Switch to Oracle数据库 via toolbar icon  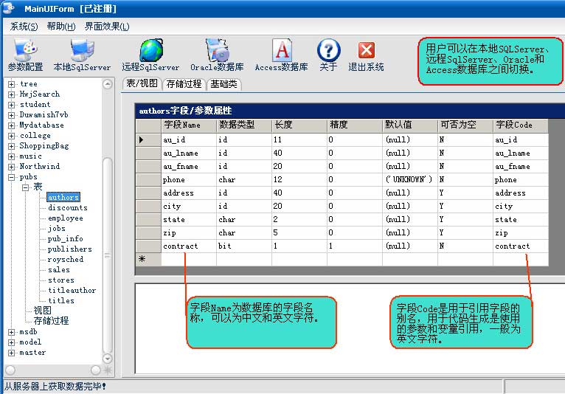(x=217, y=52)
